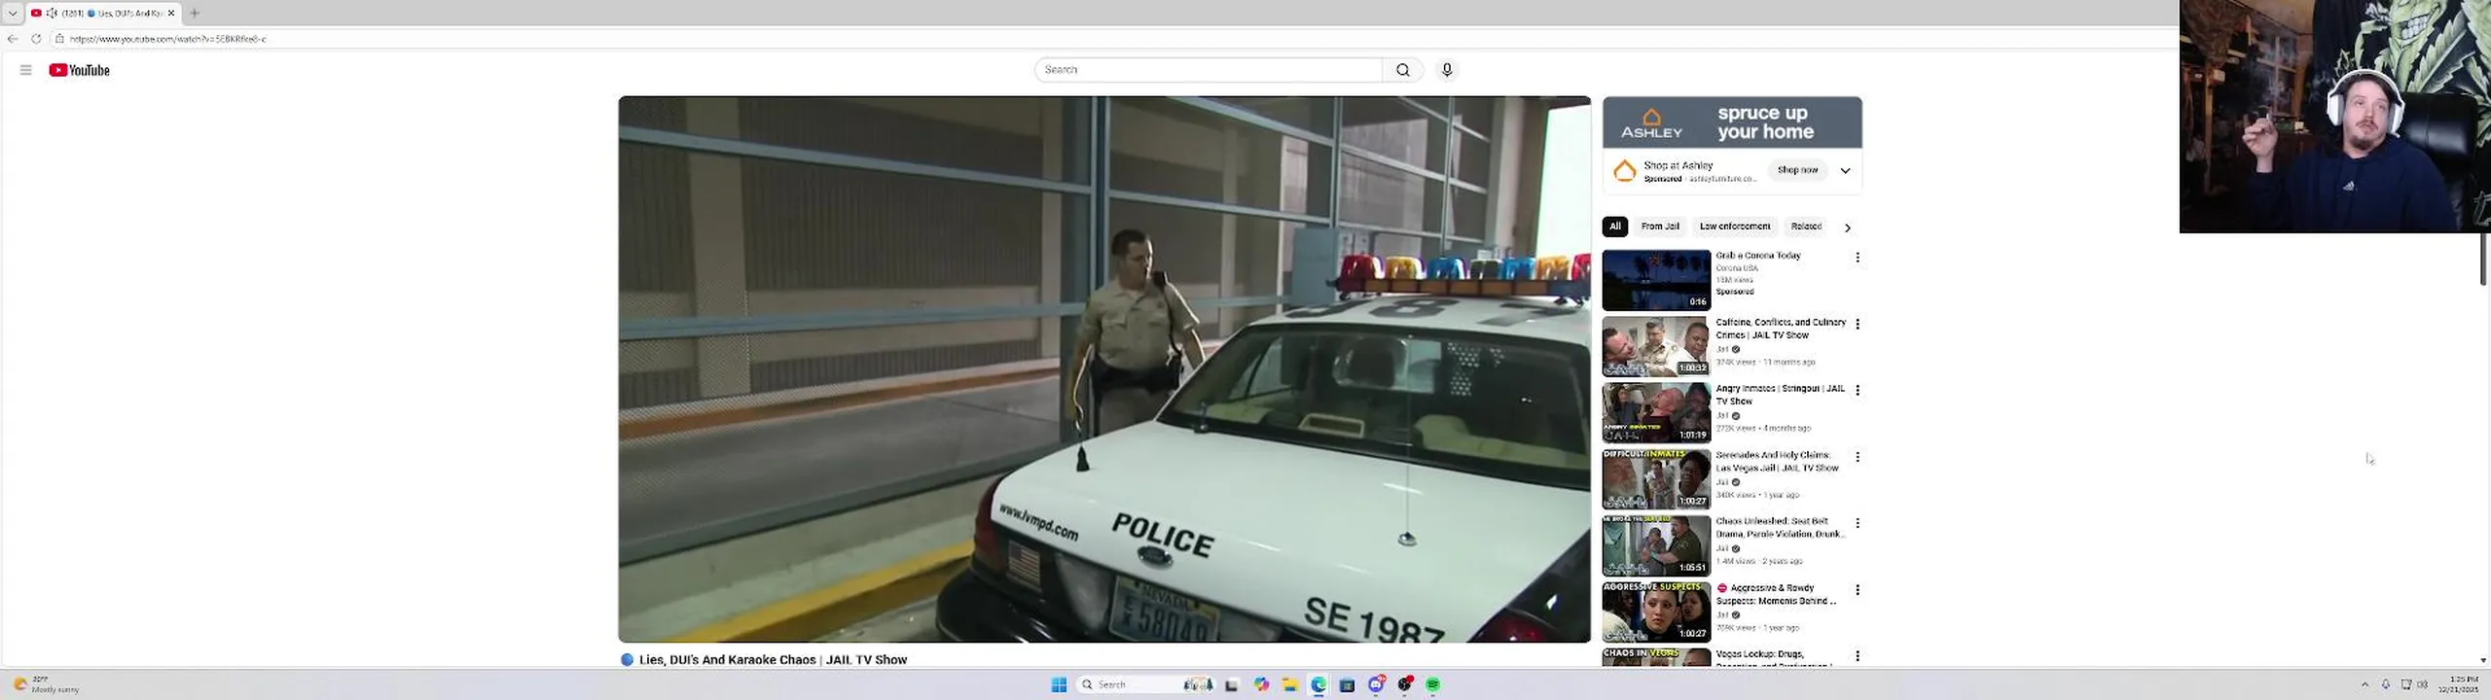
Task: Reload the page with the refresh icon
Action: (36, 39)
